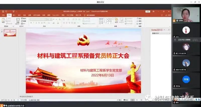Click the Clear Formatting icon
Screen dimensions: 201x107
pos(60,19)
